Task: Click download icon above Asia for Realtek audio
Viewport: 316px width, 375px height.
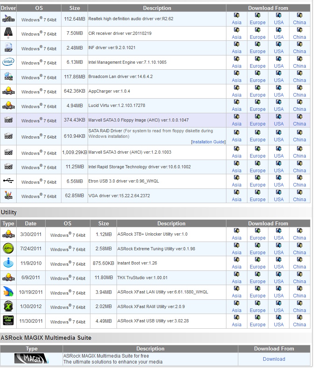Action: click(237, 15)
